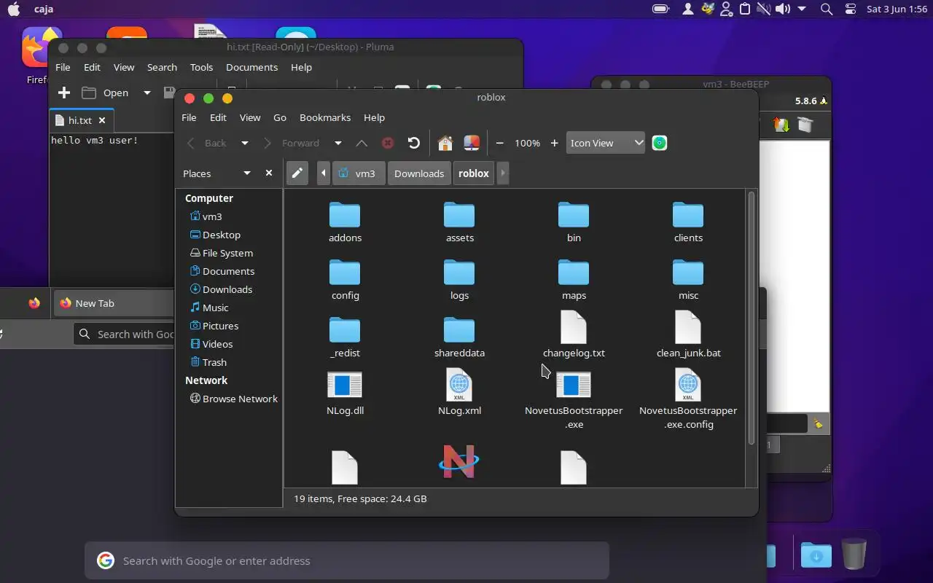Select the shareddata folder
The image size is (933, 583).
459,337
